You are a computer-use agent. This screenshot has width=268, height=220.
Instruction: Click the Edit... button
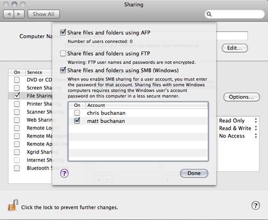pyautogui.click(x=235, y=48)
